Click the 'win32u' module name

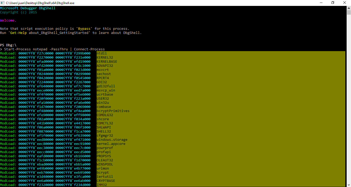pos(103,103)
